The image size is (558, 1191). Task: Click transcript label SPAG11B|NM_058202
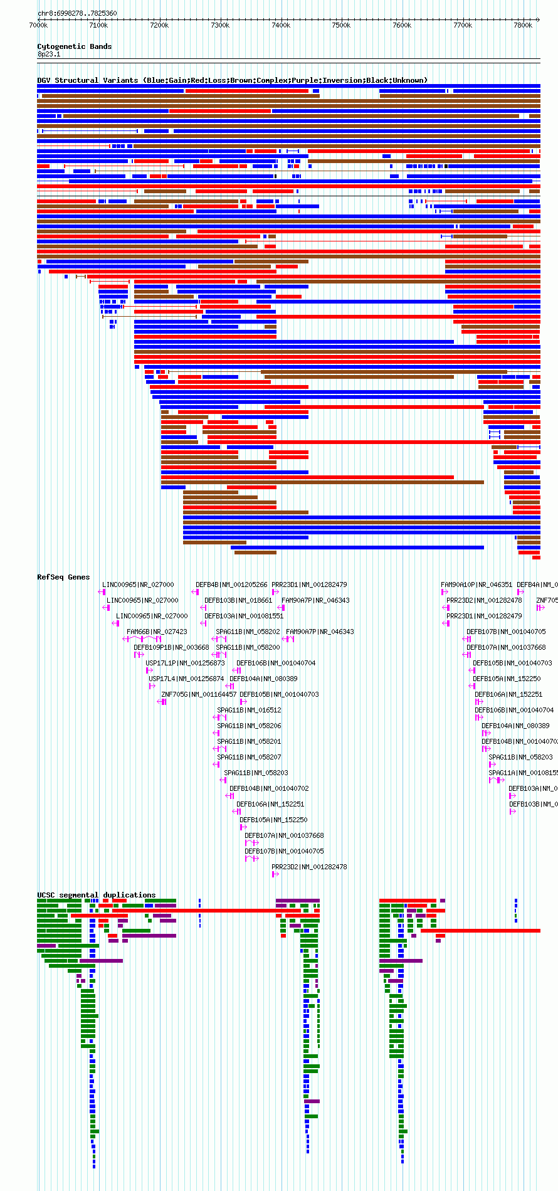[248, 632]
